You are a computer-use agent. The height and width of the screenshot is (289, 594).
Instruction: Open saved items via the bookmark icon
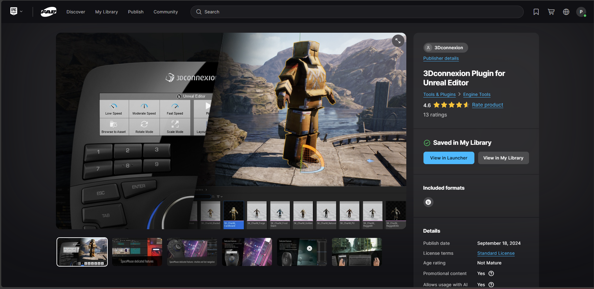point(536,12)
